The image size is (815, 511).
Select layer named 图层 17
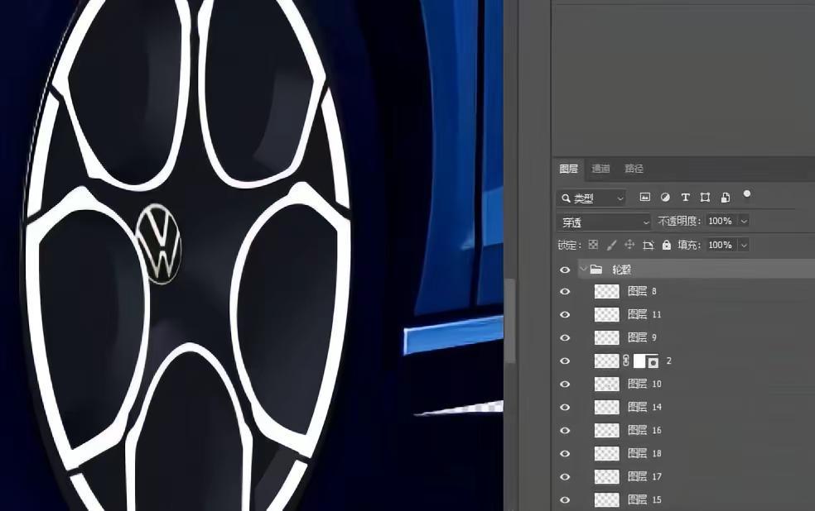coord(644,476)
